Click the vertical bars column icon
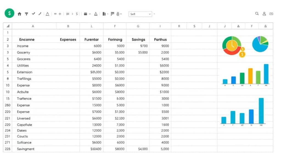Viewport: 281px width, 160px height. pos(68,14)
